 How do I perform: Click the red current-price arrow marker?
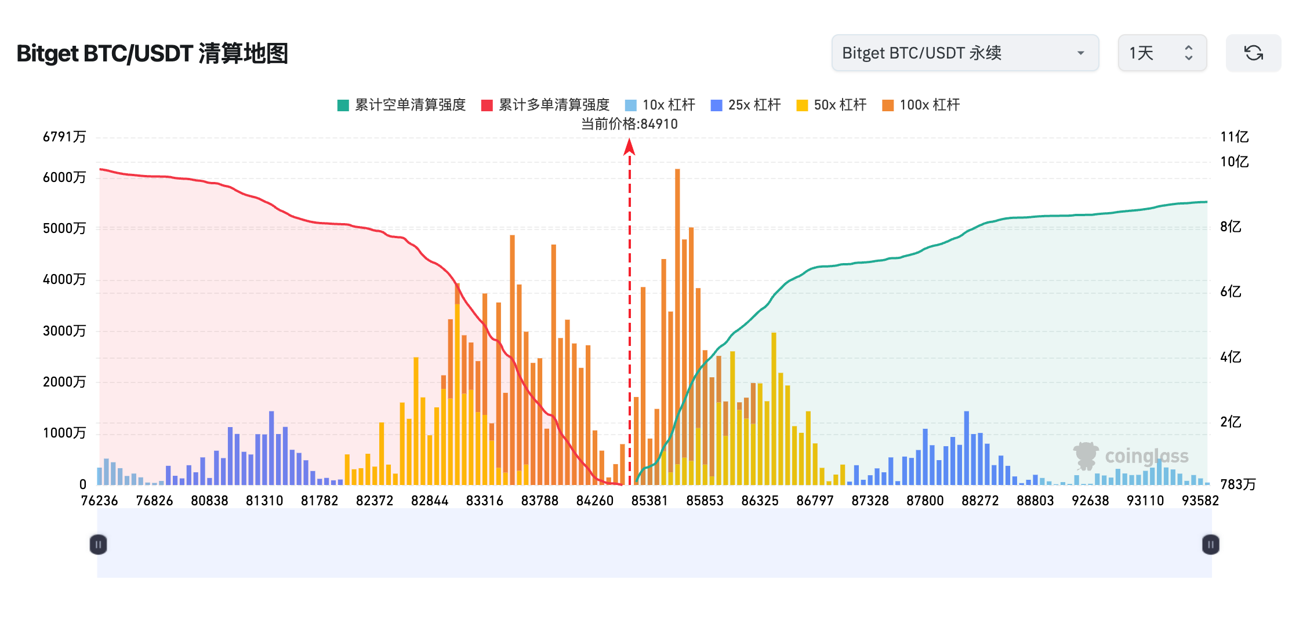629,147
